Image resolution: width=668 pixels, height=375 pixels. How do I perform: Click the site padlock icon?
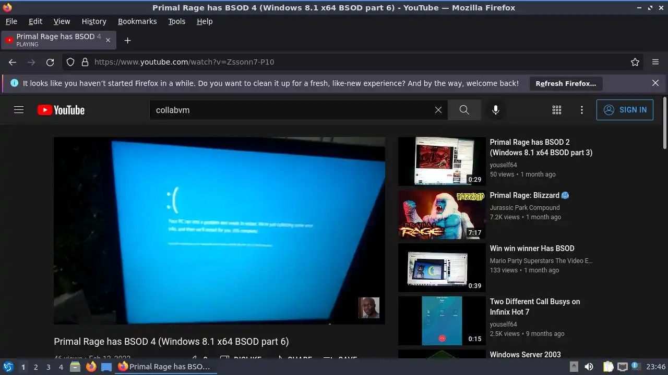click(85, 62)
